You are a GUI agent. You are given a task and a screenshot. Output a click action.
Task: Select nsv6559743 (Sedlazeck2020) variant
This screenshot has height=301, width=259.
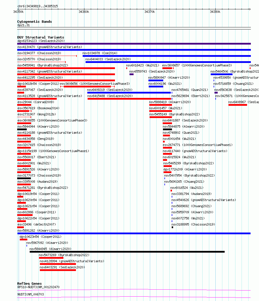(152, 72)
